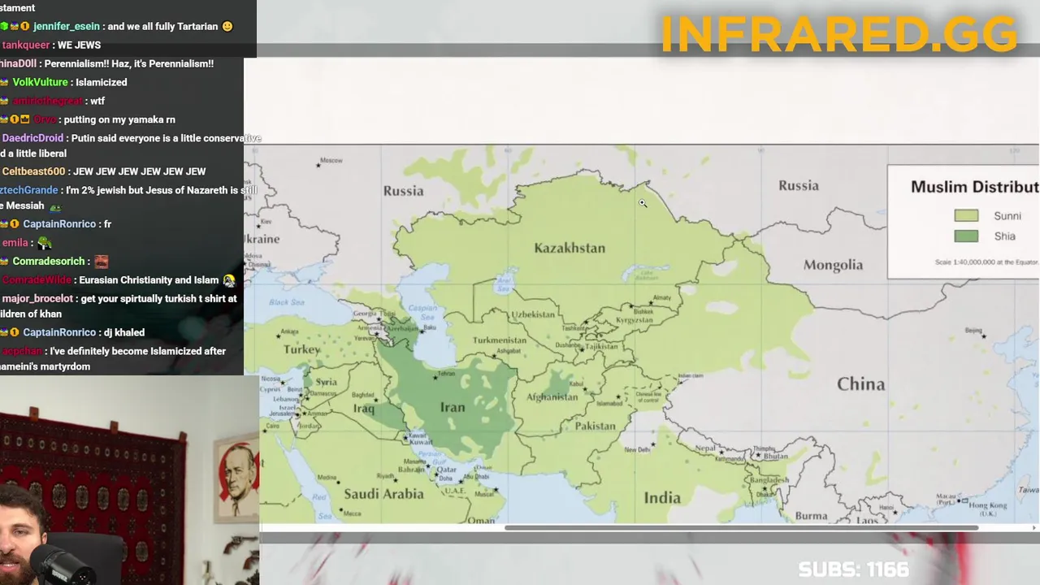Select the INFRARED.GG logo text
1040x585 pixels.
(x=839, y=34)
